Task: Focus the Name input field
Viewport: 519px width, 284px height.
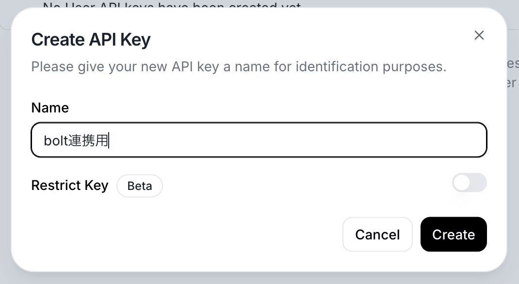Action: pyautogui.click(x=259, y=140)
